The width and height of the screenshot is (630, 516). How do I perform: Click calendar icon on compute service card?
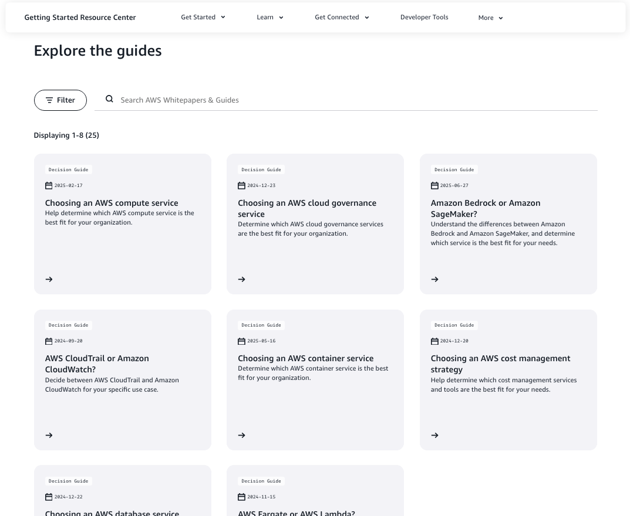(x=49, y=186)
